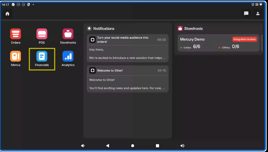This screenshot has width=268, height=152.
Task: Open the Menus app
Action: (x=16, y=56)
